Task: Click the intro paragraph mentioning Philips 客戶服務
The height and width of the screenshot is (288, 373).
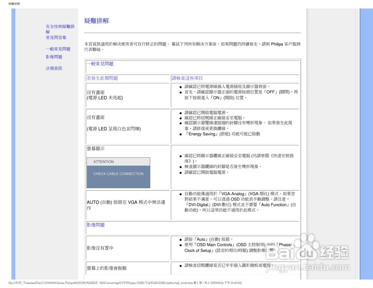Action: coord(192,47)
